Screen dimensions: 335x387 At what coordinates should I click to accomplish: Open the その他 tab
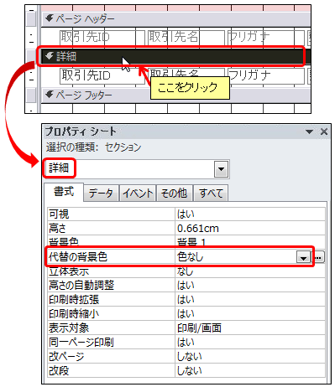point(174,193)
